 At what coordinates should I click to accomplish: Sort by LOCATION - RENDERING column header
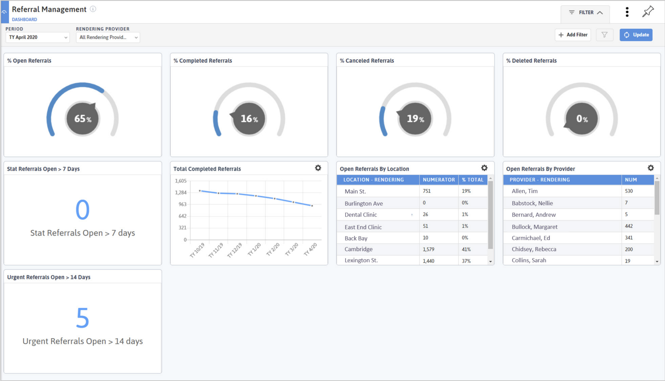tap(378, 180)
